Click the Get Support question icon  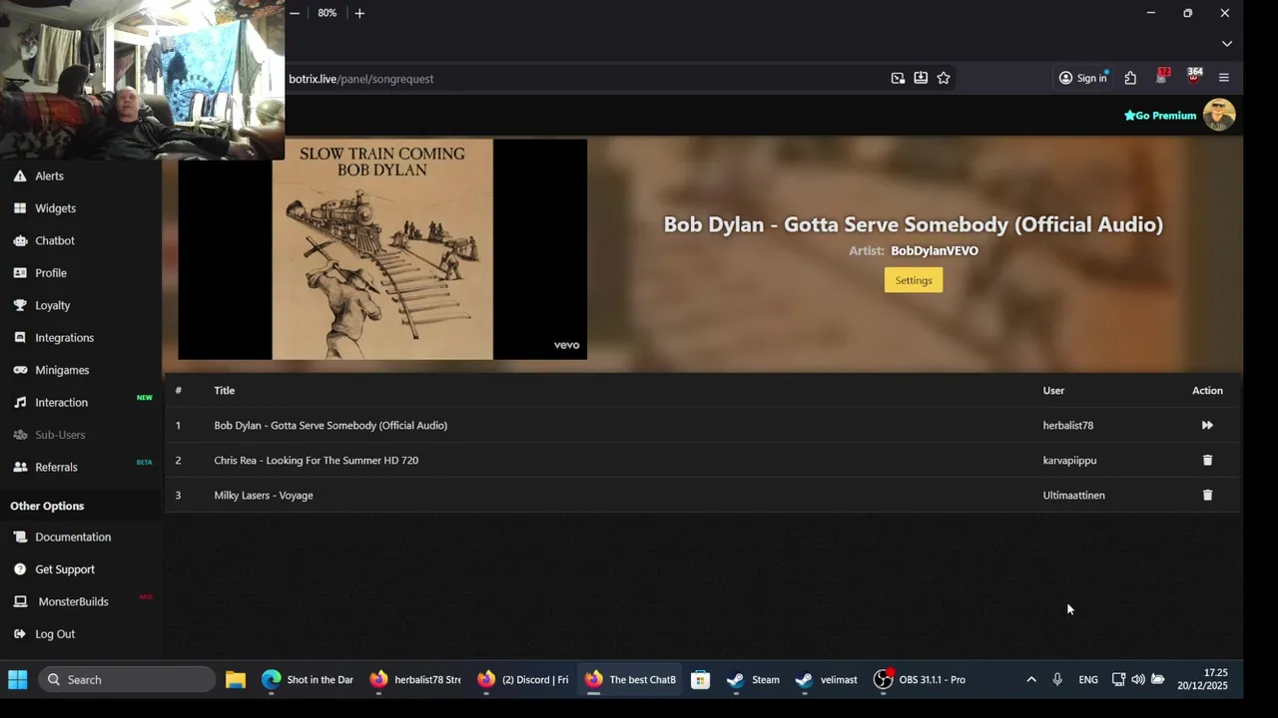20,569
